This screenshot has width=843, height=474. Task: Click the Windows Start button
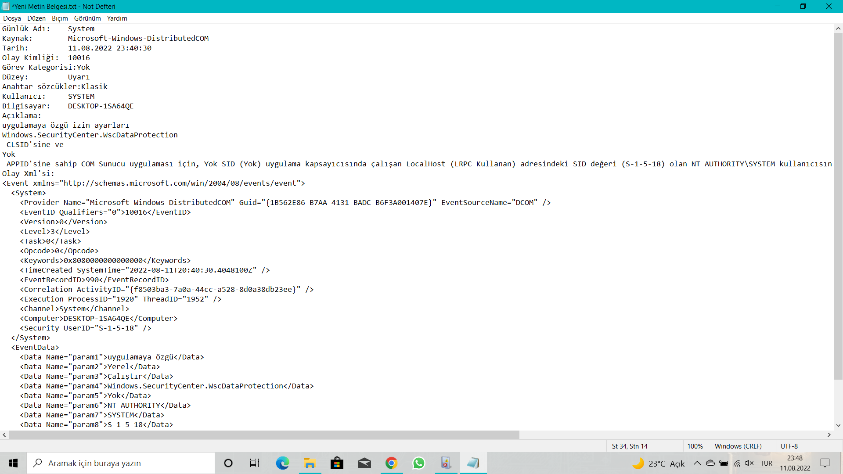coord(13,463)
